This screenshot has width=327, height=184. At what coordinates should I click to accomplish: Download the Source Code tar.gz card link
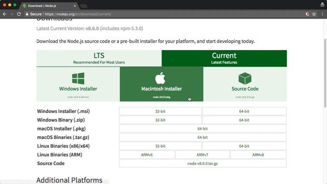(245, 97)
